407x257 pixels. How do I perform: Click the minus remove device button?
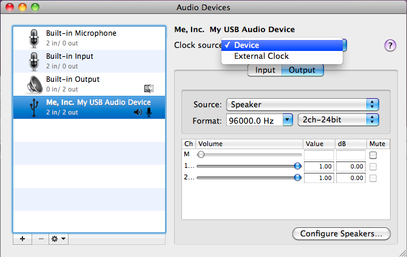[41, 239]
